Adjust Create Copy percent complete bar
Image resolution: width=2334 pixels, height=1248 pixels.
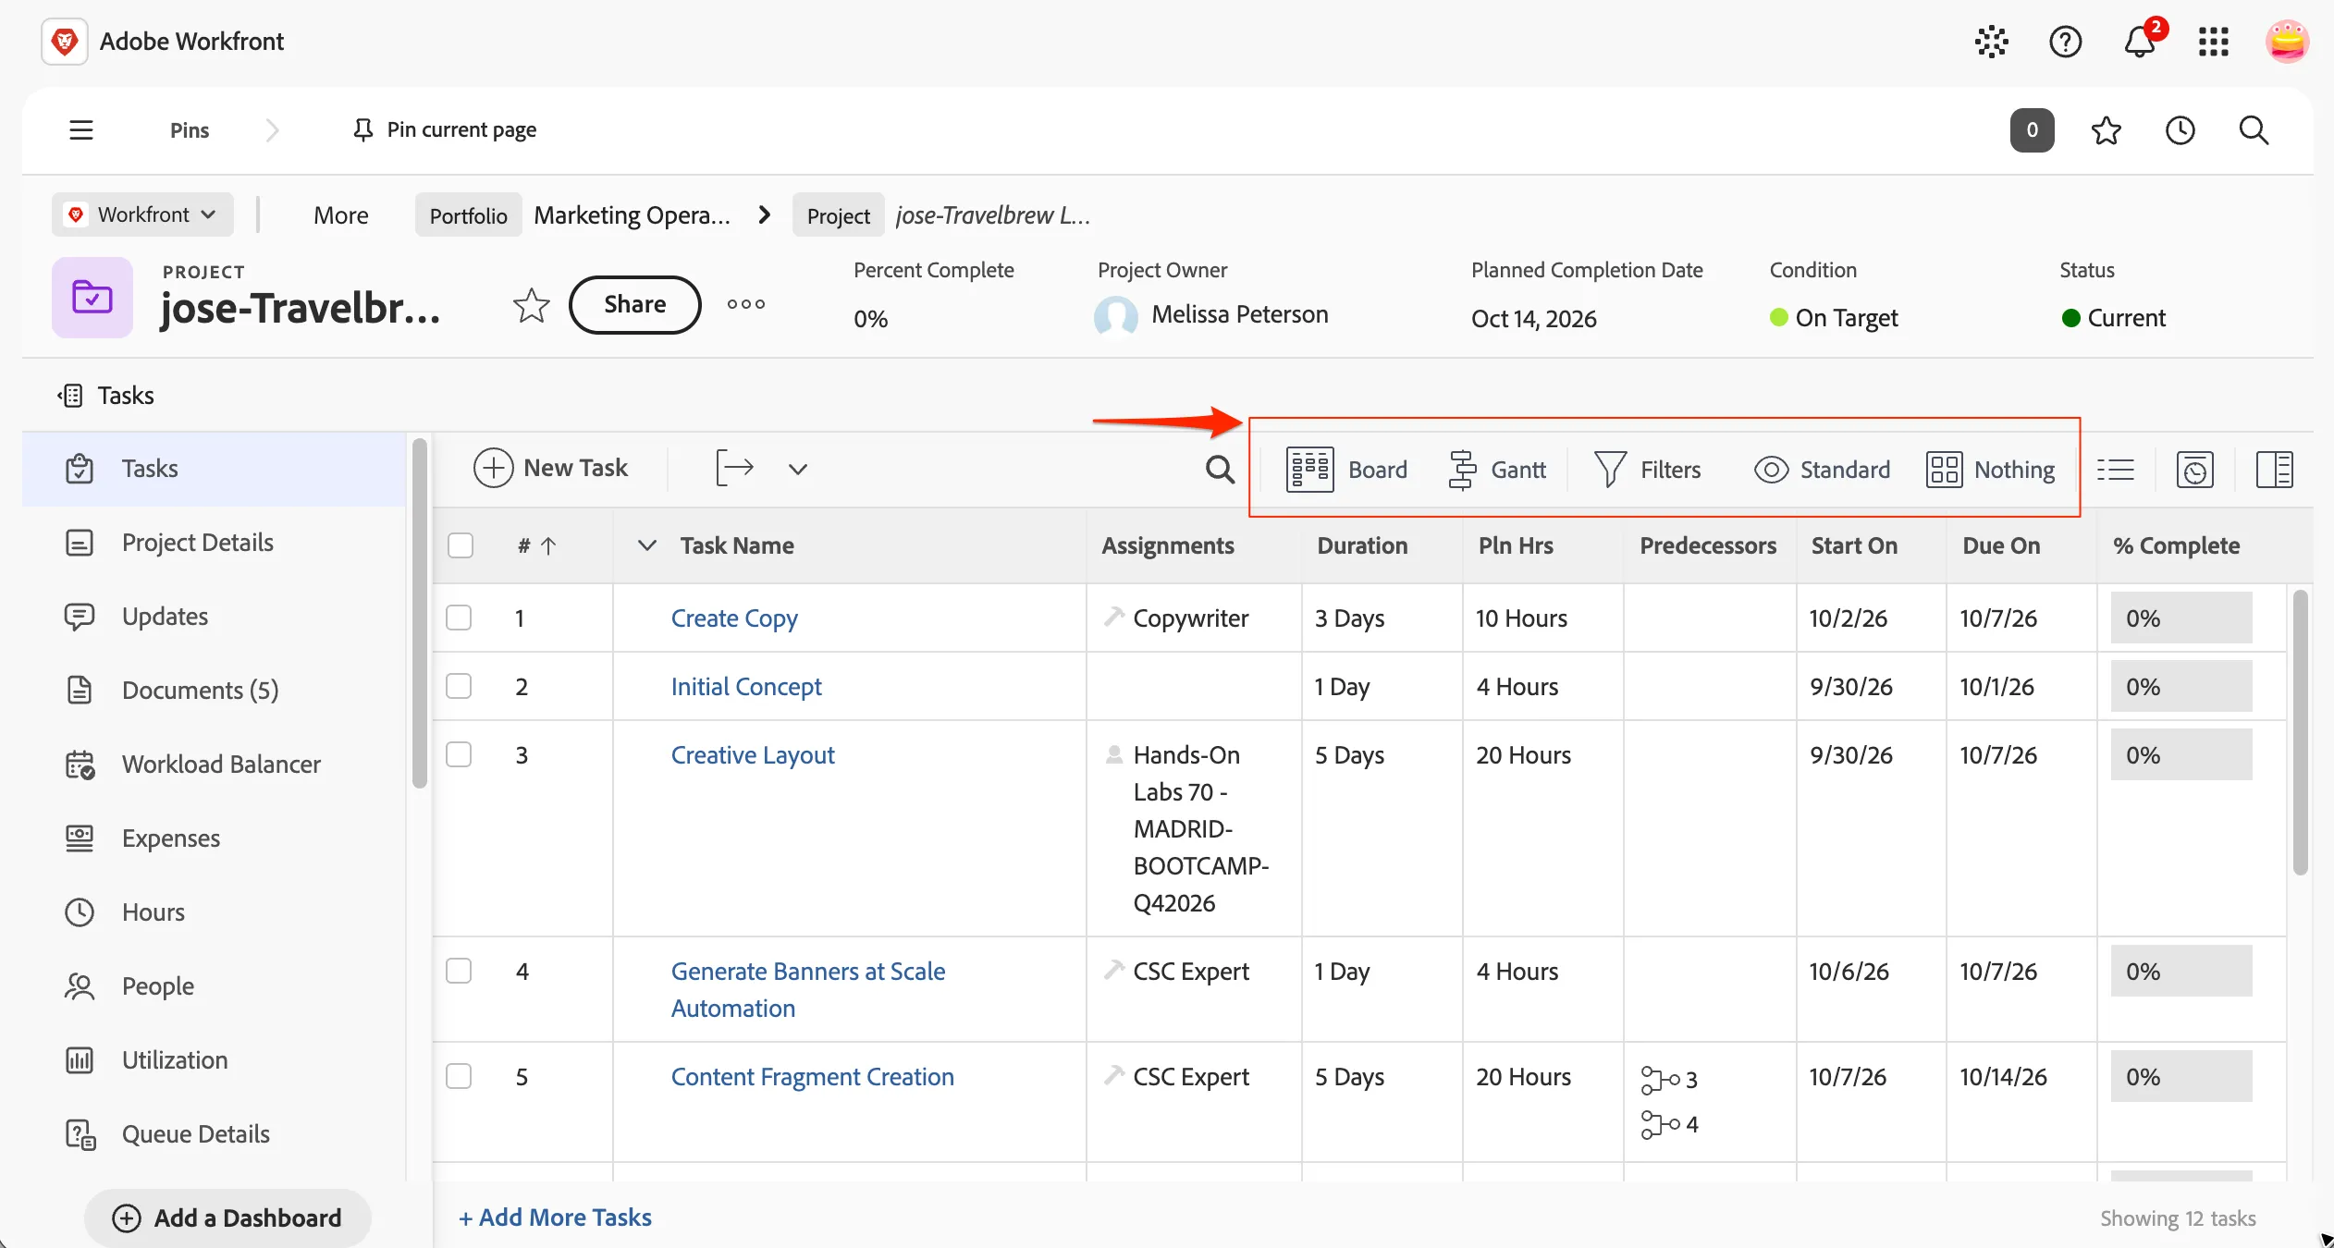(x=2181, y=618)
